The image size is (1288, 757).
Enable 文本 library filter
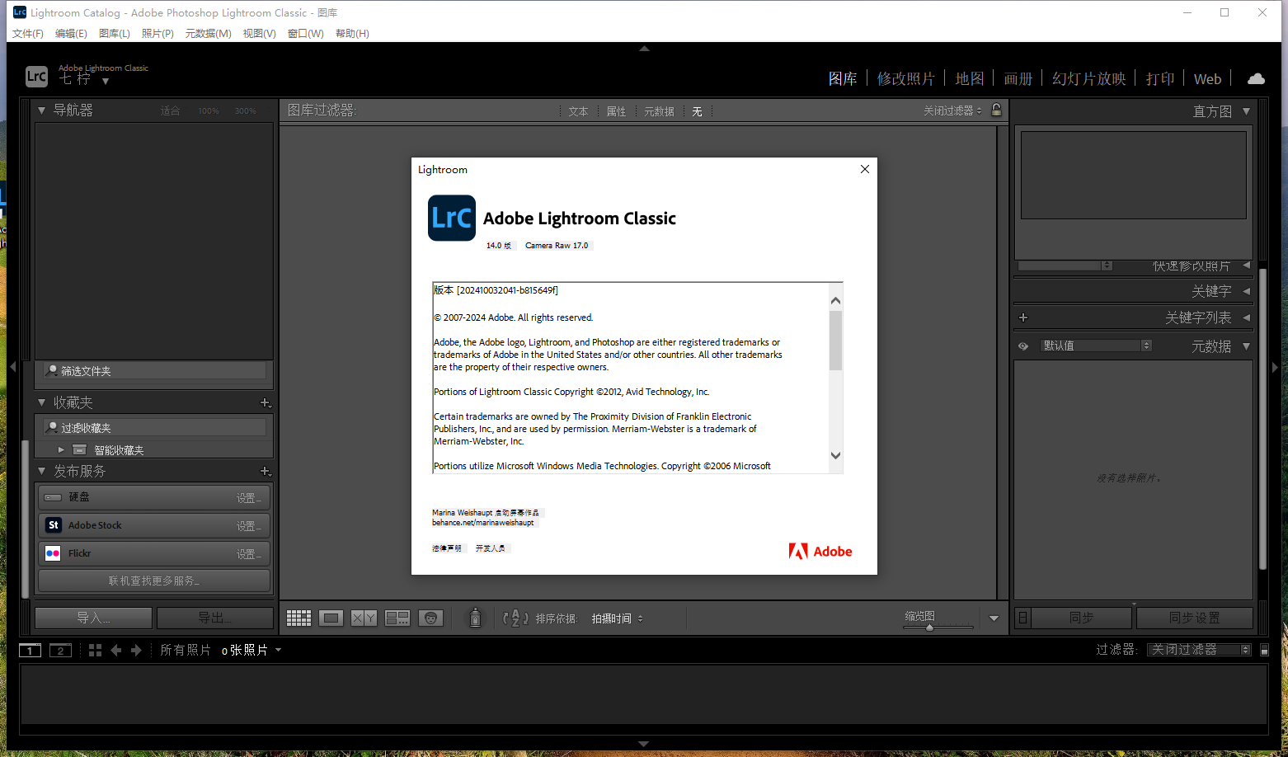click(x=578, y=111)
